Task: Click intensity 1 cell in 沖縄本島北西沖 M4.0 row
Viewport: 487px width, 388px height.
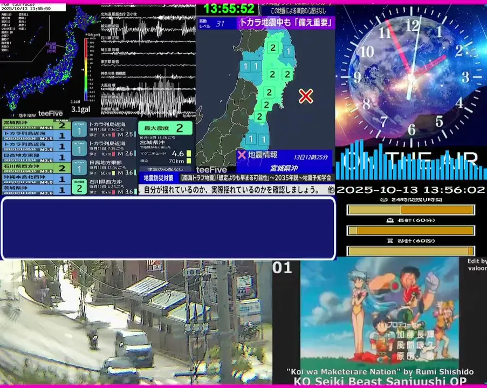Action: (62, 179)
